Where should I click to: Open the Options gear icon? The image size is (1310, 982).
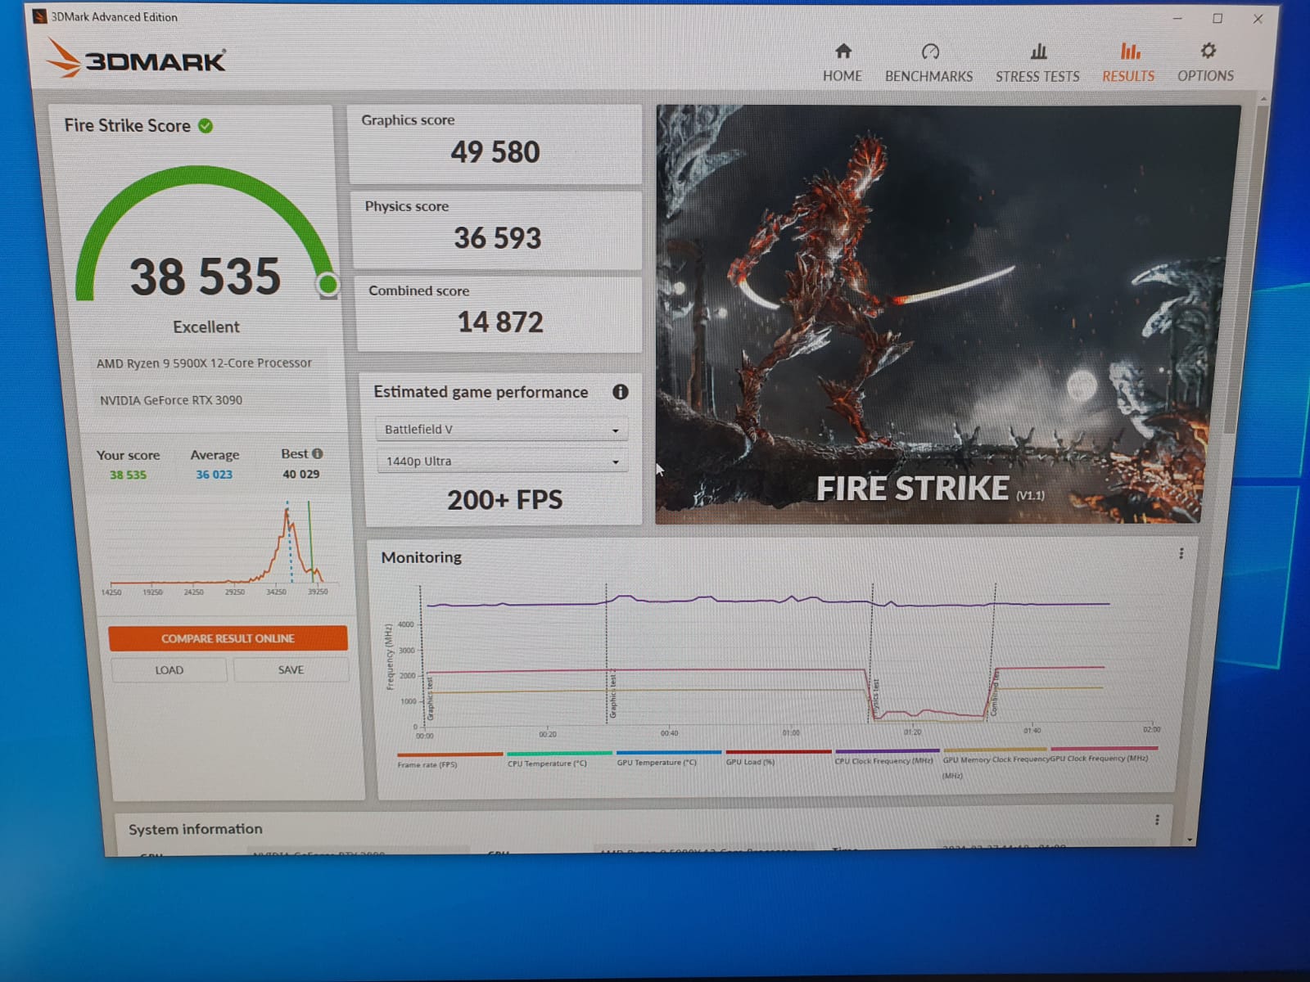pos(1208,51)
